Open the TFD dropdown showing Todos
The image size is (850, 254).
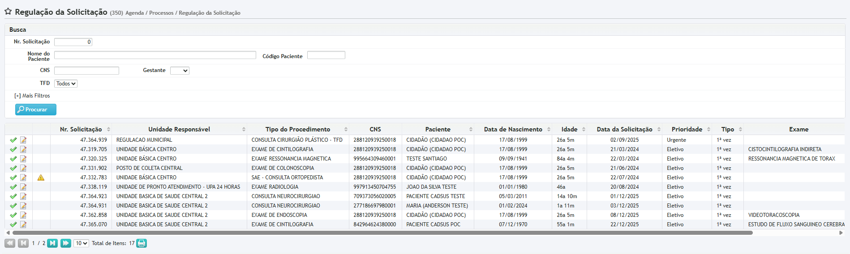(66, 84)
